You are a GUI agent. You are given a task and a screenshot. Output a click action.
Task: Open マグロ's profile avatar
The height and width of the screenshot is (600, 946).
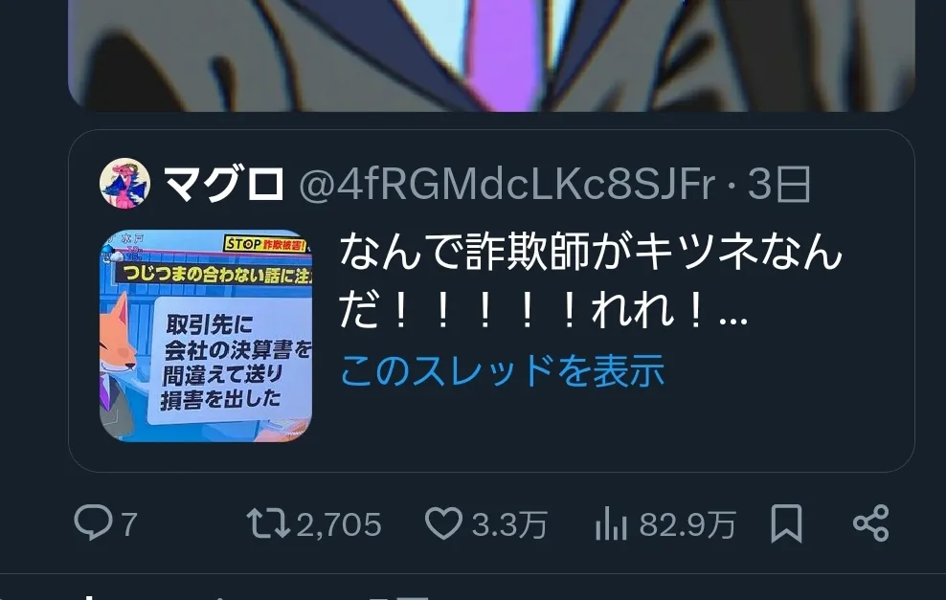pos(124,184)
